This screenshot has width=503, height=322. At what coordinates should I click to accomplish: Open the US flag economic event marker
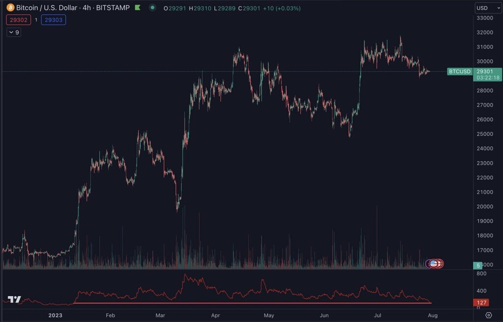(434, 264)
